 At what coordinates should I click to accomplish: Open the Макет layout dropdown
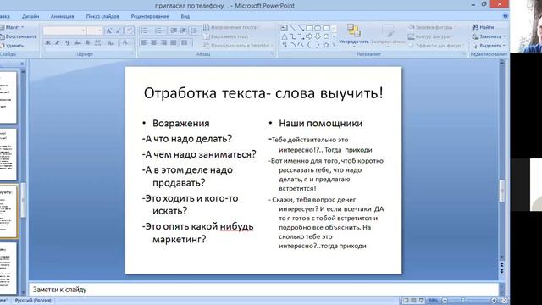pyautogui.click(x=13, y=27)
